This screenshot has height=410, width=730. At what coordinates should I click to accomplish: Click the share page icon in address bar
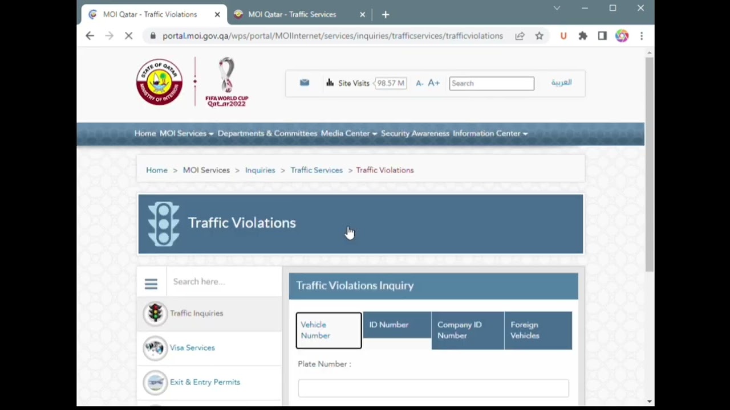coord(520,36)
